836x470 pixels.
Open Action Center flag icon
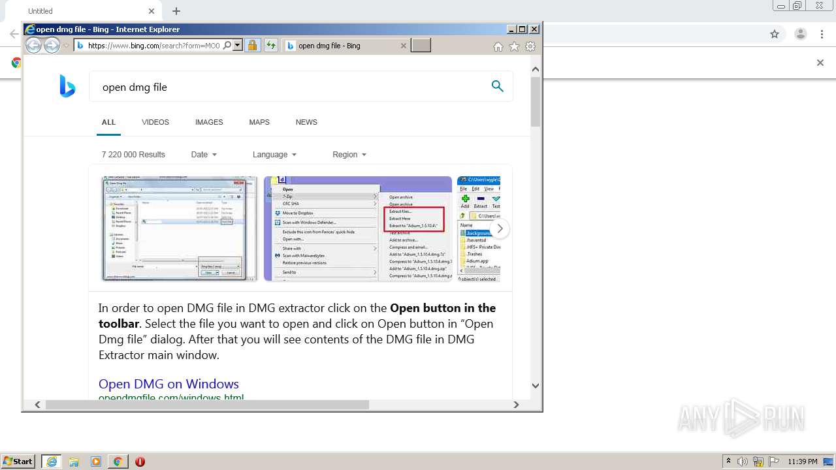click(774, 462)
